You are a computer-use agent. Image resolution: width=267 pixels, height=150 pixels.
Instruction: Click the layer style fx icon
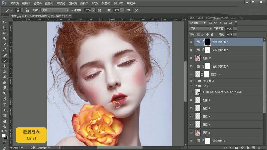231,148
